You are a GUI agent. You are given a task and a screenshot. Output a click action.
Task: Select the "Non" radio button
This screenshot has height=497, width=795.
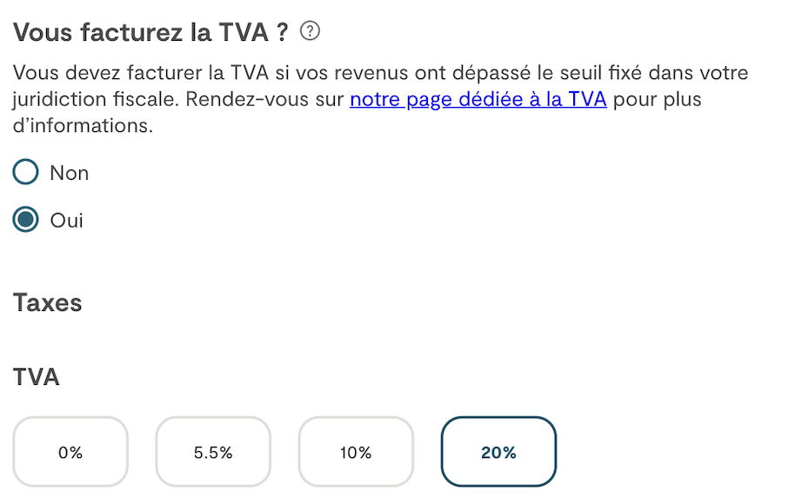(26, 173)
